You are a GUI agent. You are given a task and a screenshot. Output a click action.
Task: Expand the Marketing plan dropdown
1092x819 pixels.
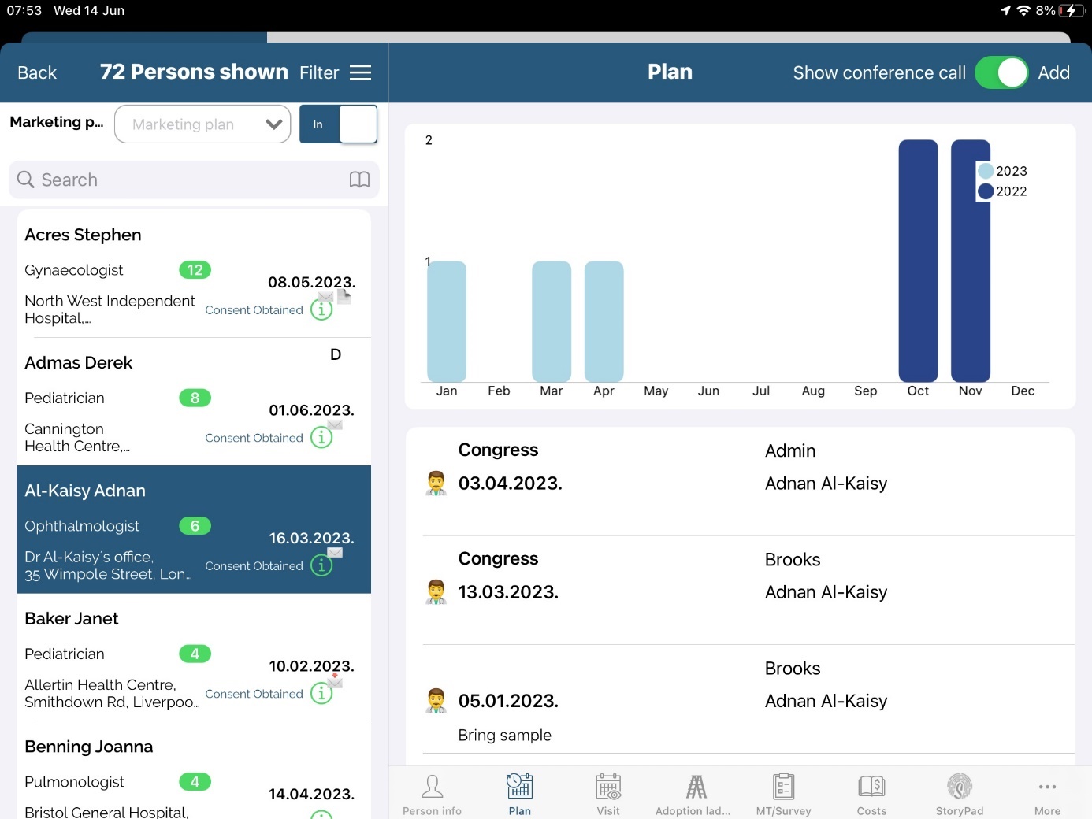(202, 124)
